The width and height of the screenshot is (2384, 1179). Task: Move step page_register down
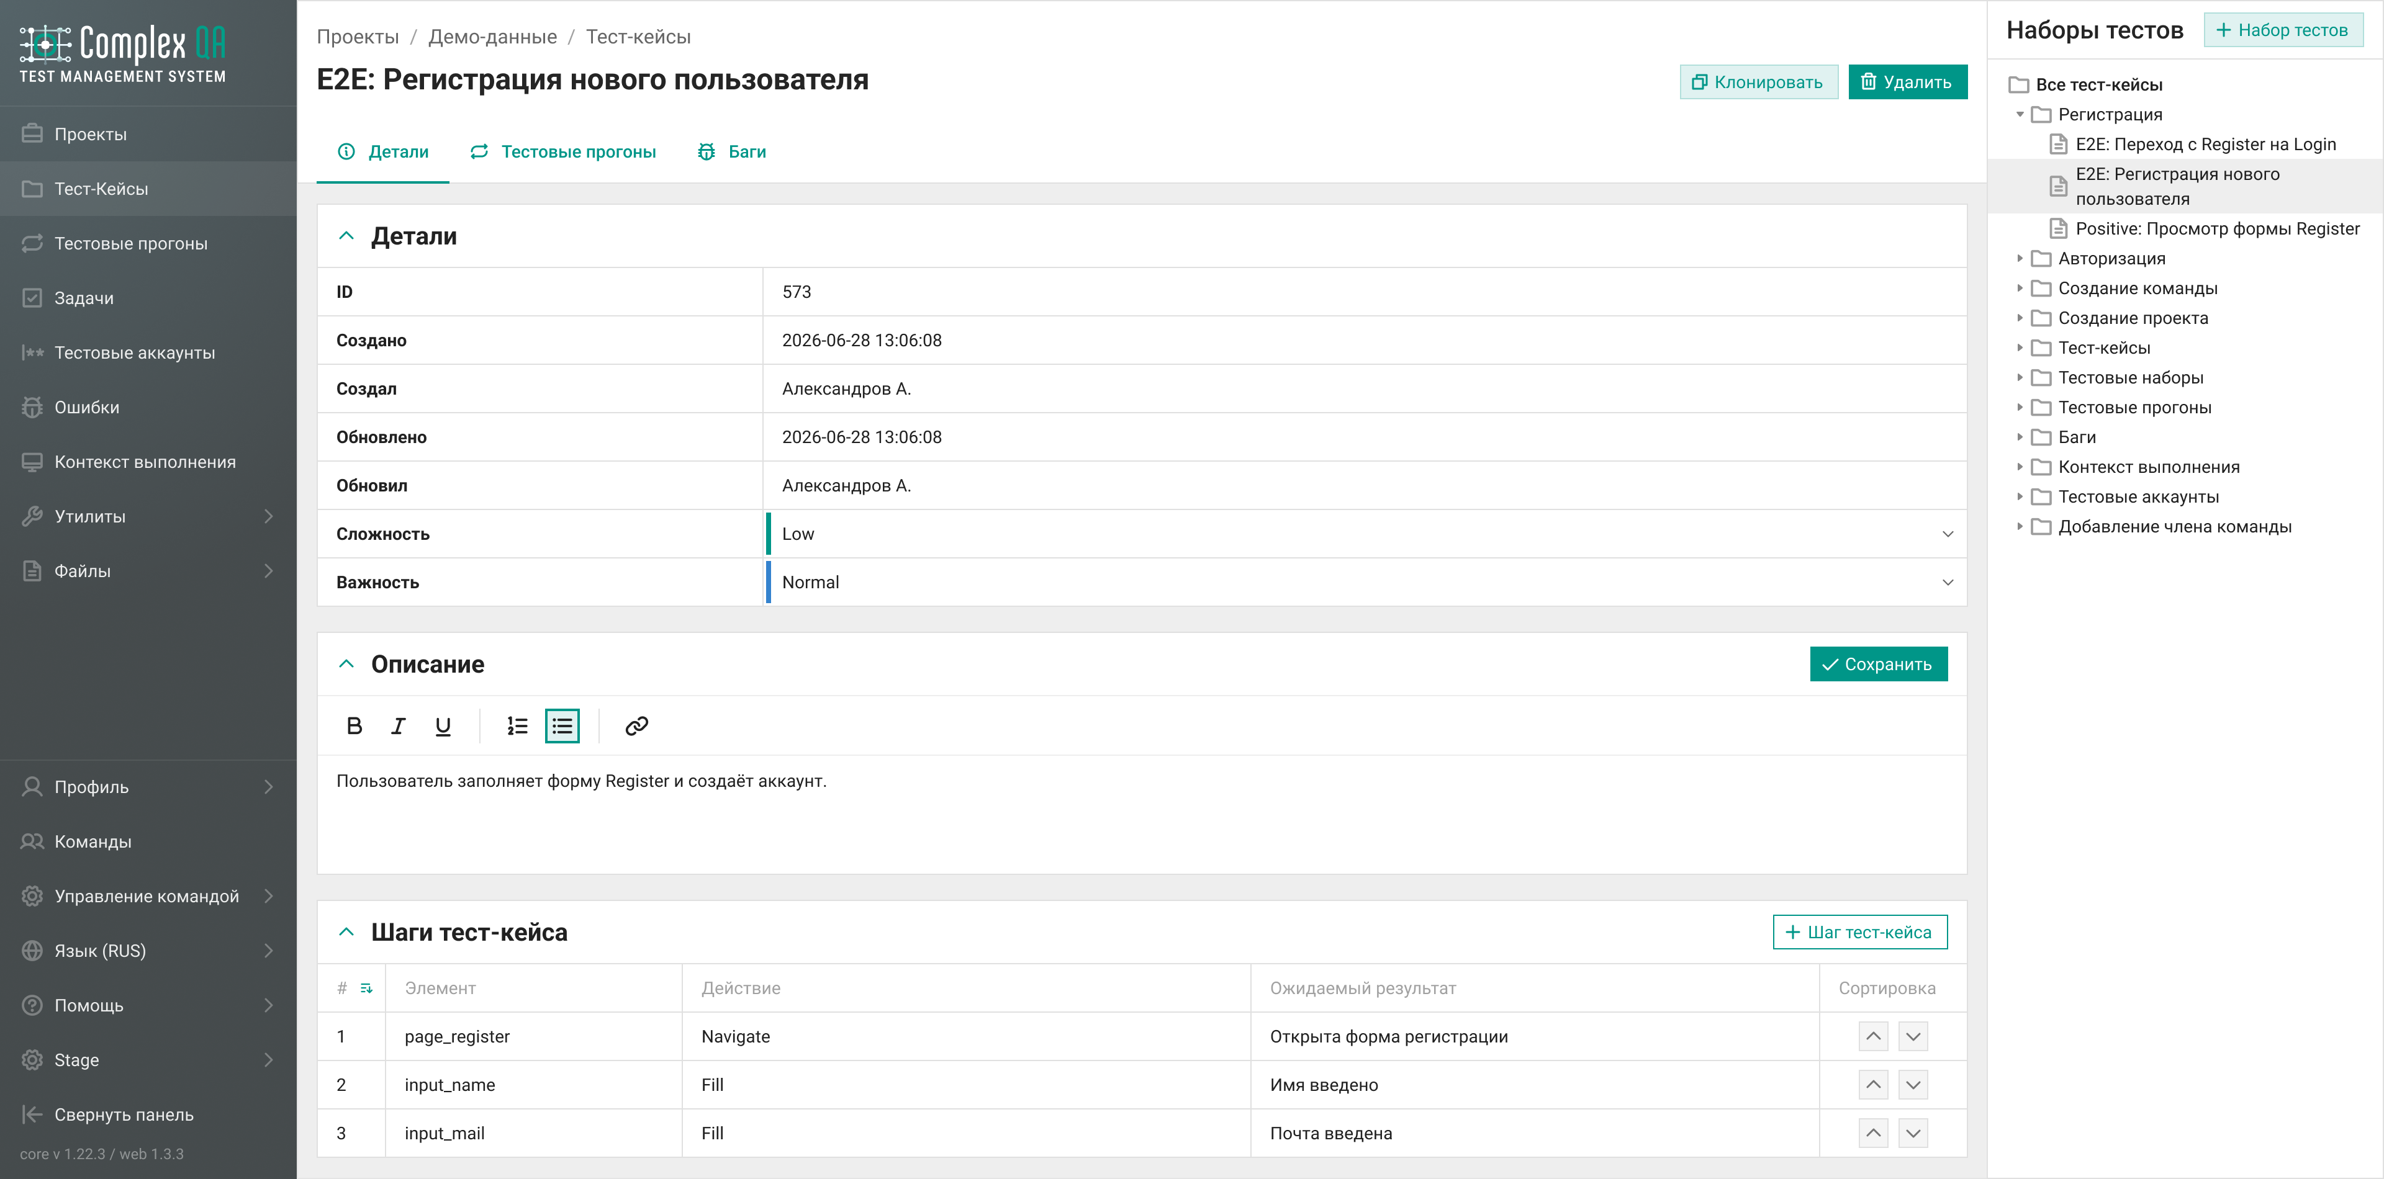point(1913,1037)
